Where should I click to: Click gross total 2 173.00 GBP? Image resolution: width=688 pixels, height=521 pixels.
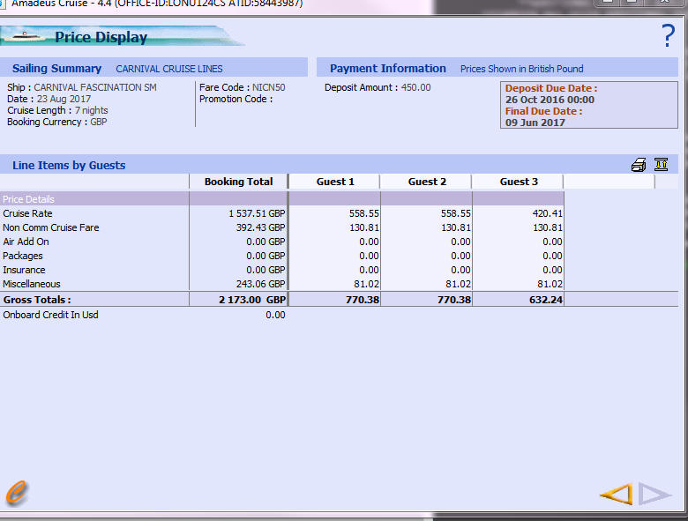click(252, 300)
